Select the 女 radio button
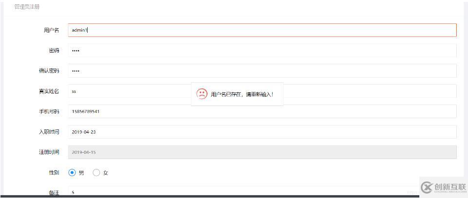 pyautogui.click(x=96, y=173)
